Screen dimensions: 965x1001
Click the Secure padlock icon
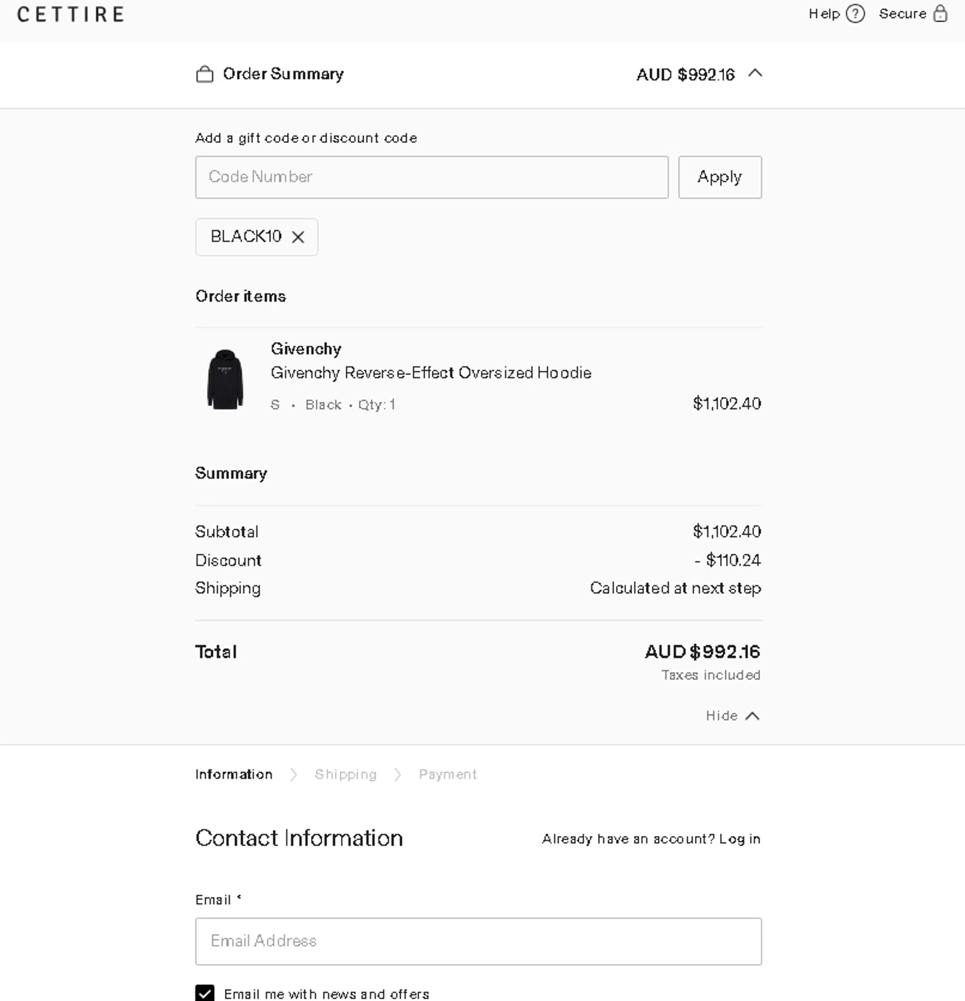pos(940,14)
